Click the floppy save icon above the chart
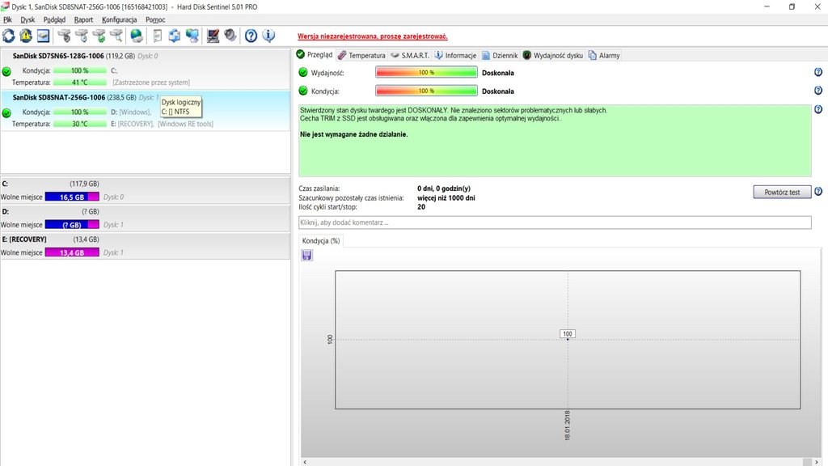828x466 pixels. click(x=307, y=256)
